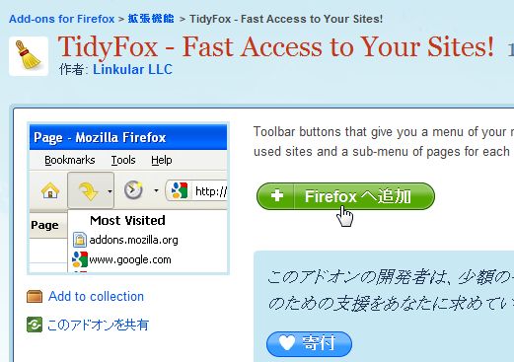514x362 pixels.
Task: Click the plus icon on green button
Action: [x=277, y=195]
